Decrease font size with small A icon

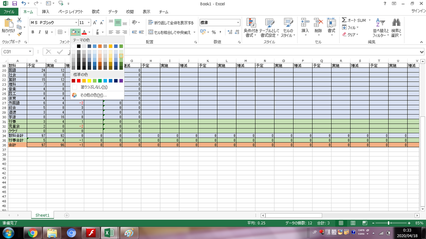pos(101,23)
